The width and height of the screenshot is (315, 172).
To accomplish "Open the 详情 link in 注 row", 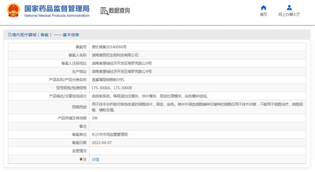I will click(96, 160).
